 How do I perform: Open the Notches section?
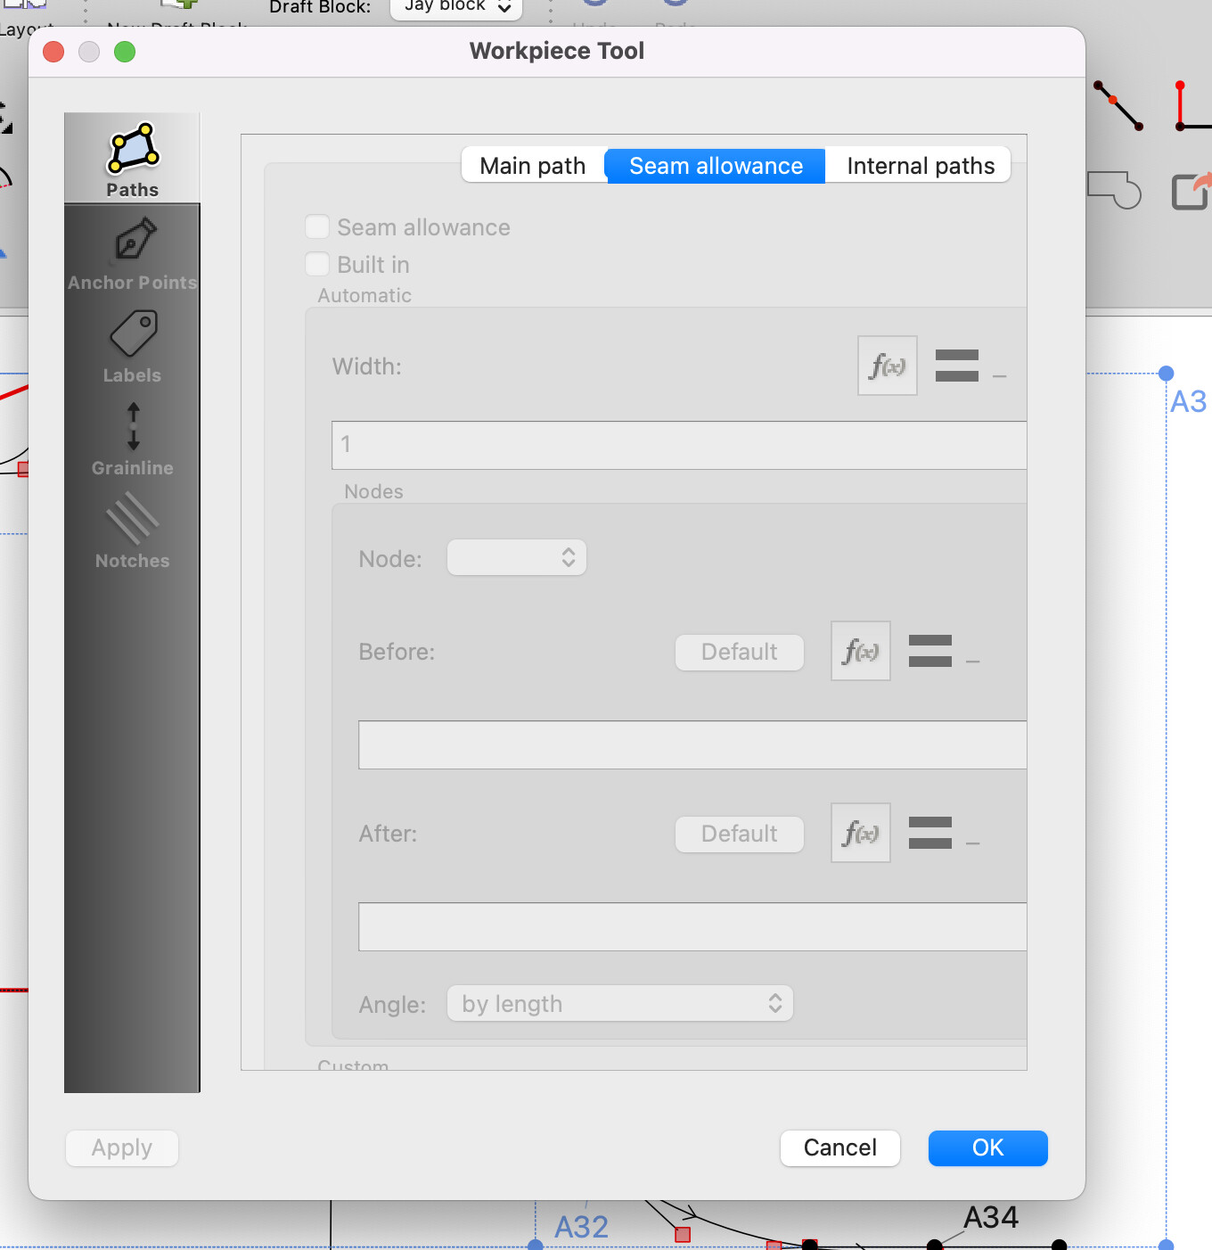tap(132, 530)
